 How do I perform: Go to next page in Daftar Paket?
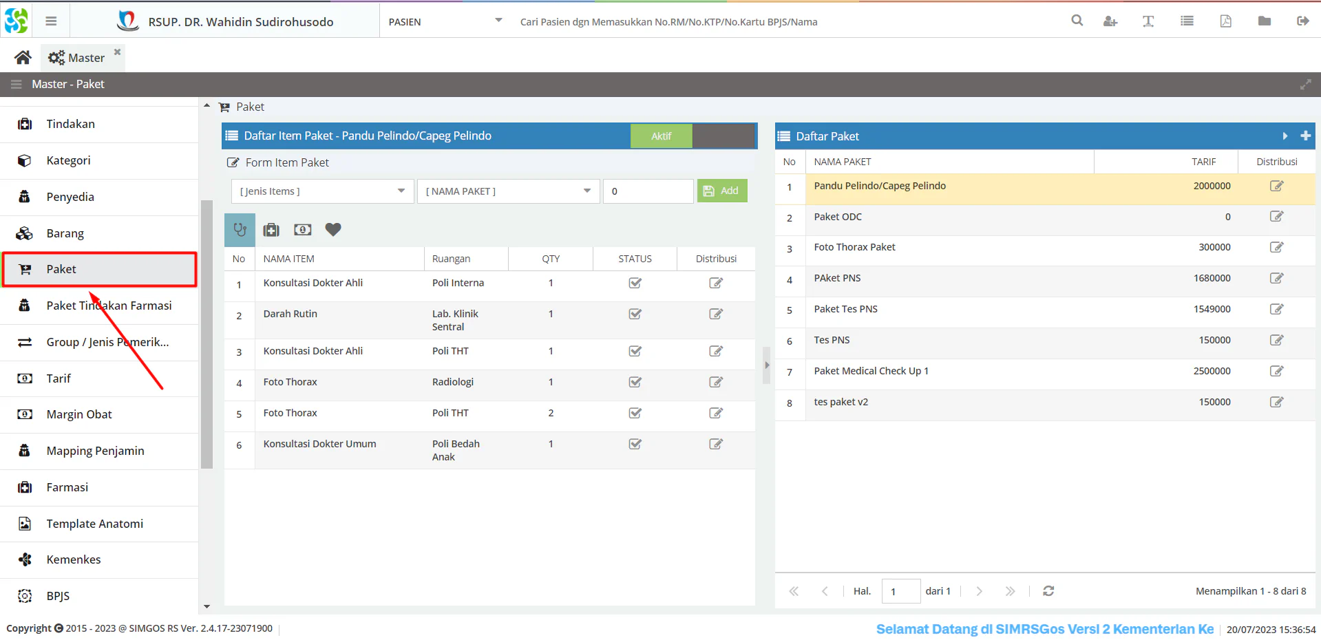coord(979,591)
